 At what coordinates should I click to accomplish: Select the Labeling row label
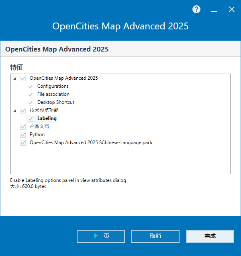point(47,118)
